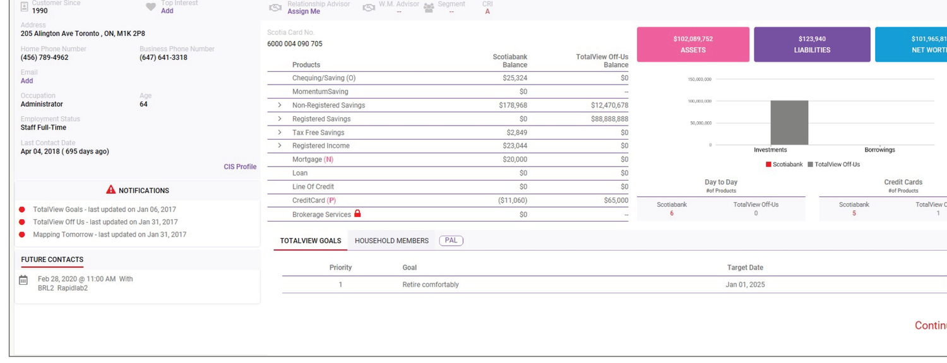Click red dot beside TotalView Goals notification
Viewport: 947px width, 363px height.
click(x=22, y=210)
